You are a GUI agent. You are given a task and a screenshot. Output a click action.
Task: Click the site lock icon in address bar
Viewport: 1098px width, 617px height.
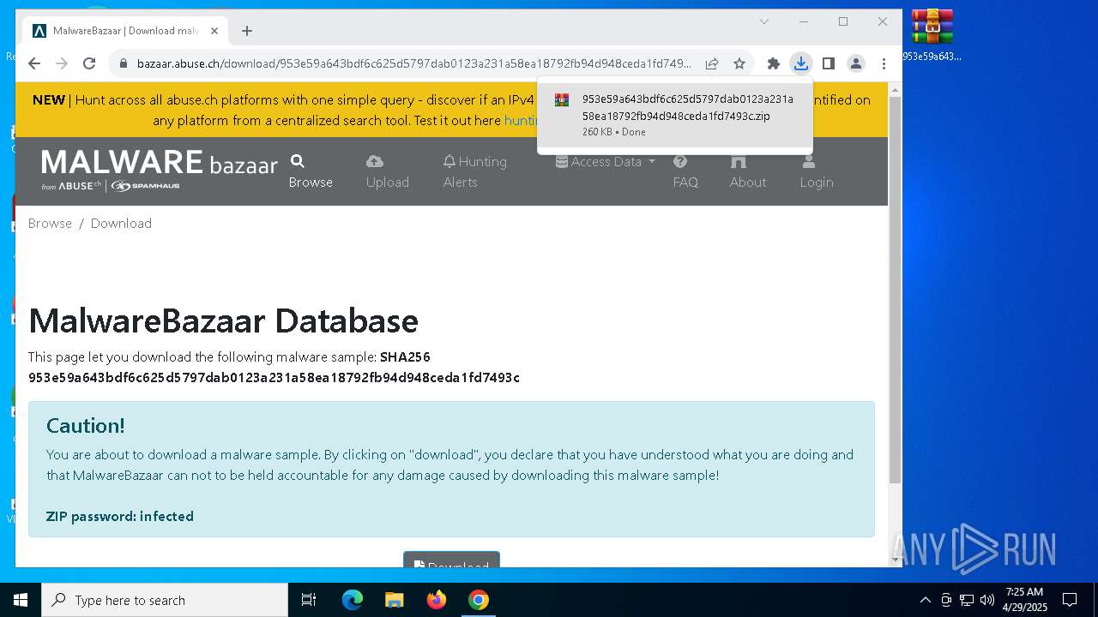coord(124,63)
